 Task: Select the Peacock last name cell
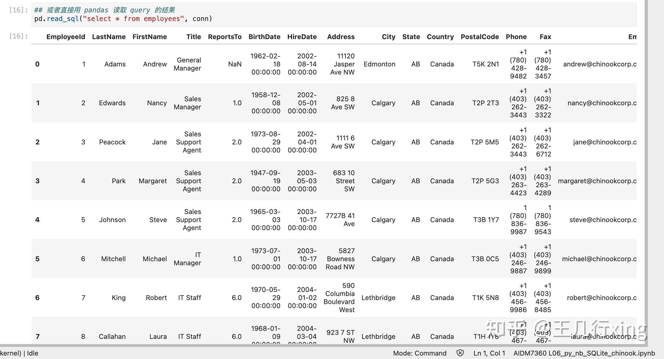[112, 142]
